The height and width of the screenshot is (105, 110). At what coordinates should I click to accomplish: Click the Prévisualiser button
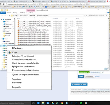(x=89, y=76)
